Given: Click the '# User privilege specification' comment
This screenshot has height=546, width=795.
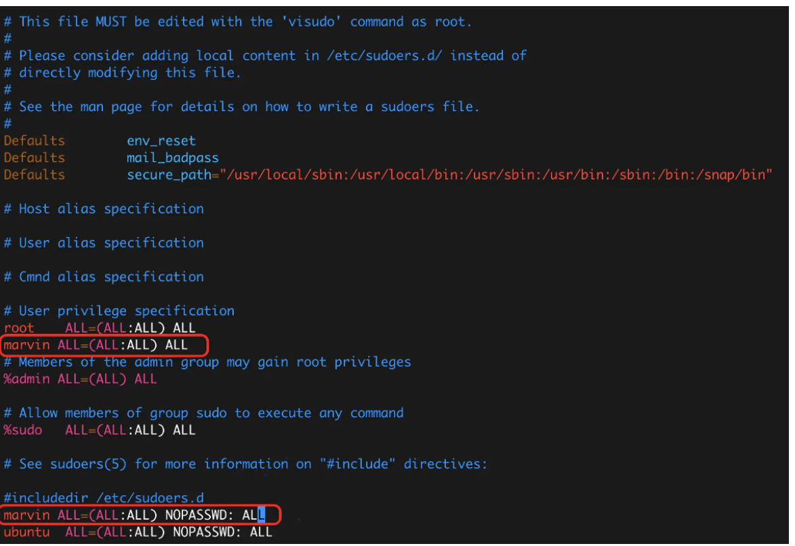Looking at the screenshot, I should pyautogui.click(x=119, y=311).
